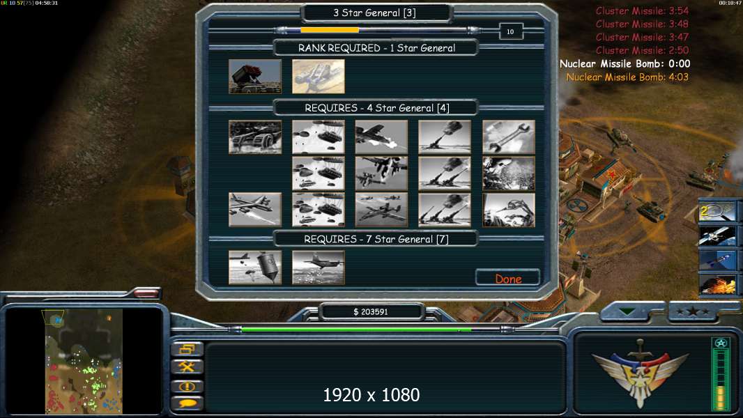Click the general experience progress bar

pos(377,30)
